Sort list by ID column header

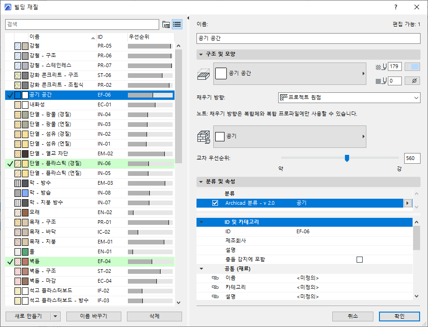pos(112,37)
